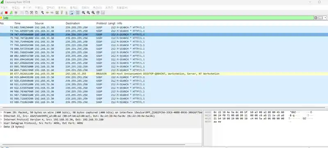Sort by the Time column header

tap(18, 23)
